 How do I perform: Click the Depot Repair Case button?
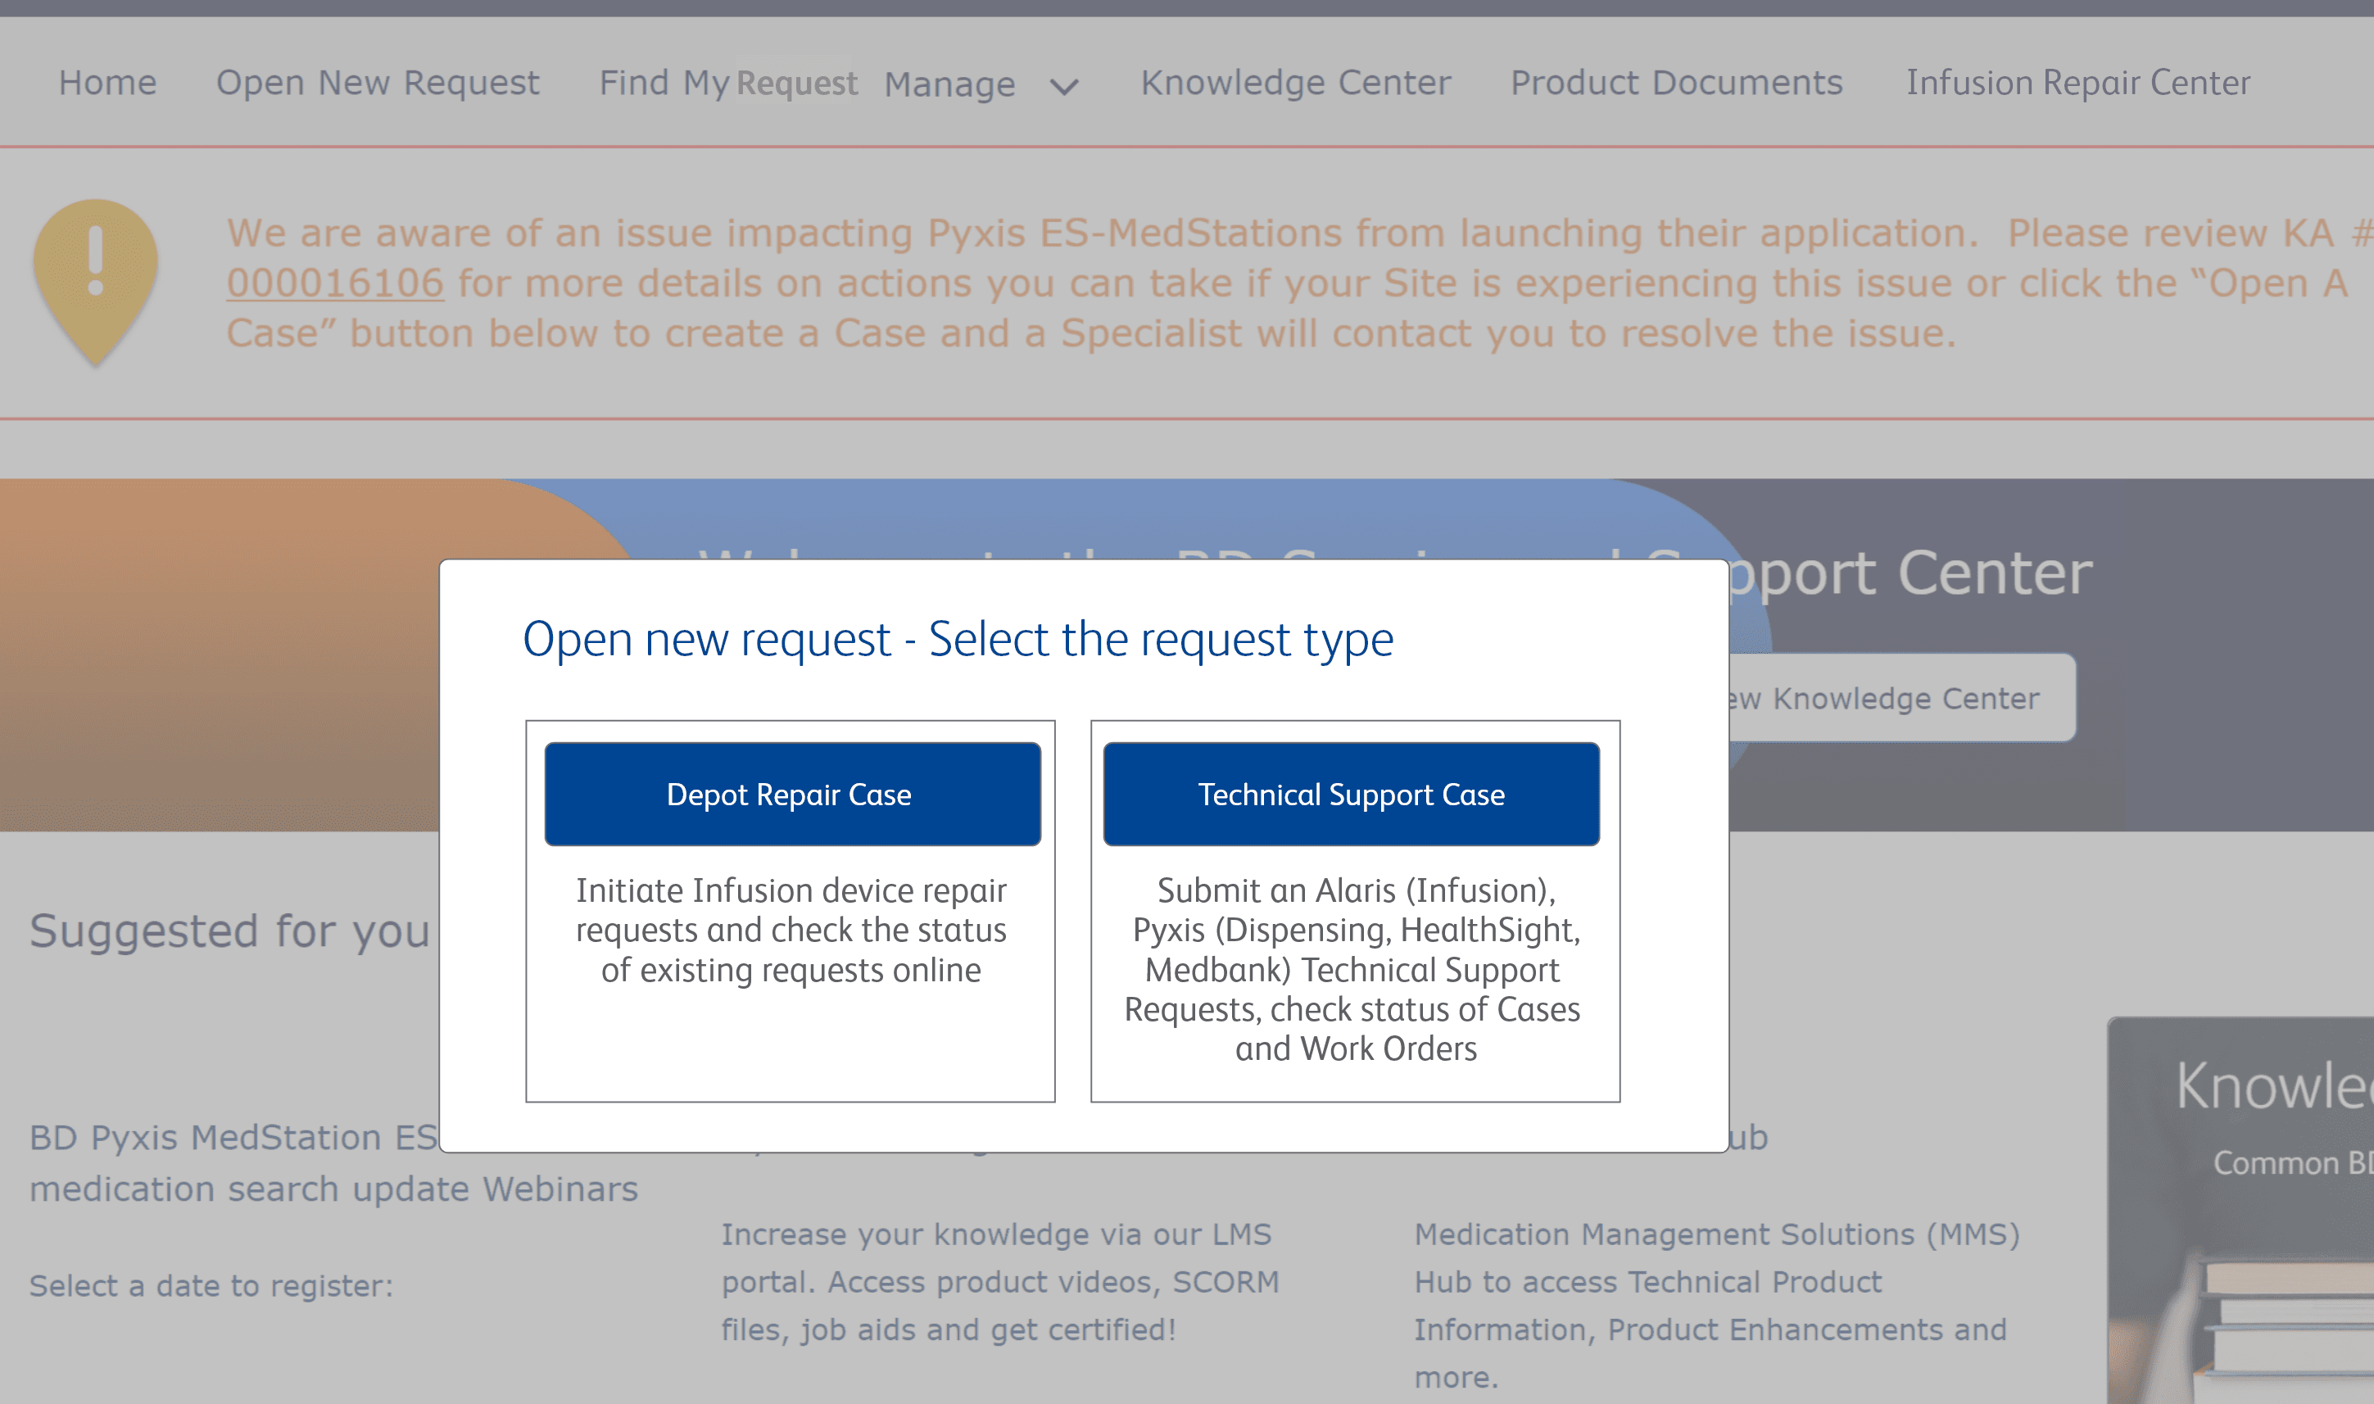(791, 794)
